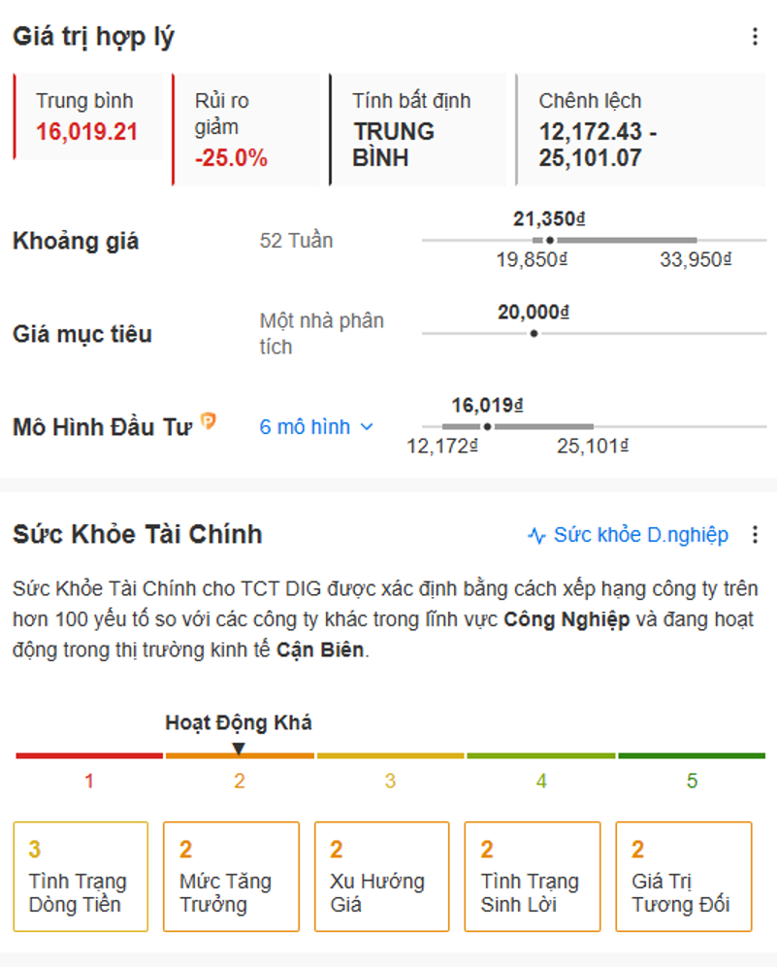Click the chevron next to 6 mô hình

click(367, 427)
